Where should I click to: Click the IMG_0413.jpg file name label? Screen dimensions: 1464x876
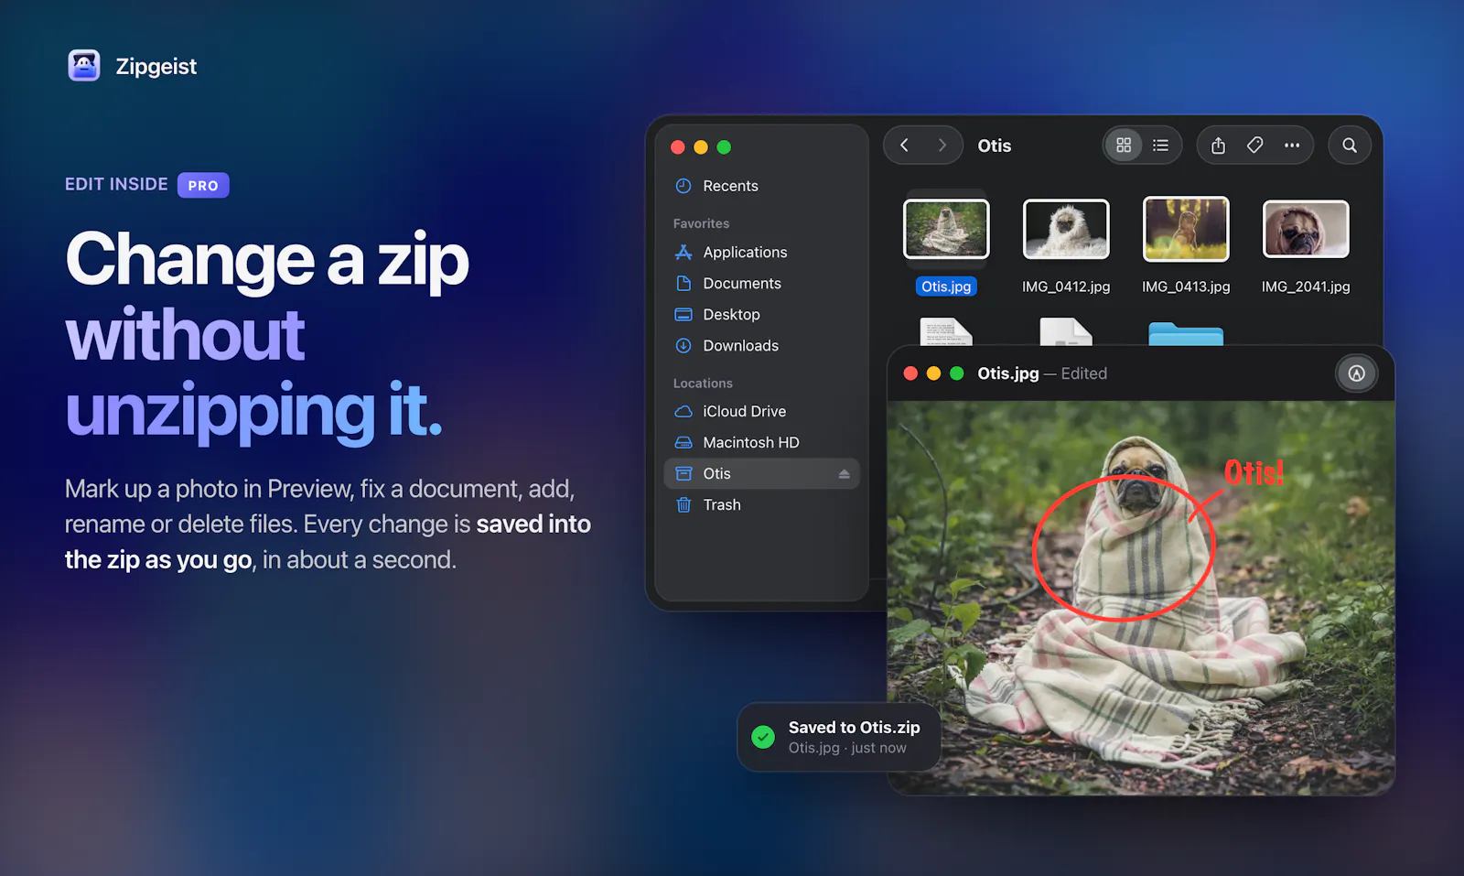1186,287
